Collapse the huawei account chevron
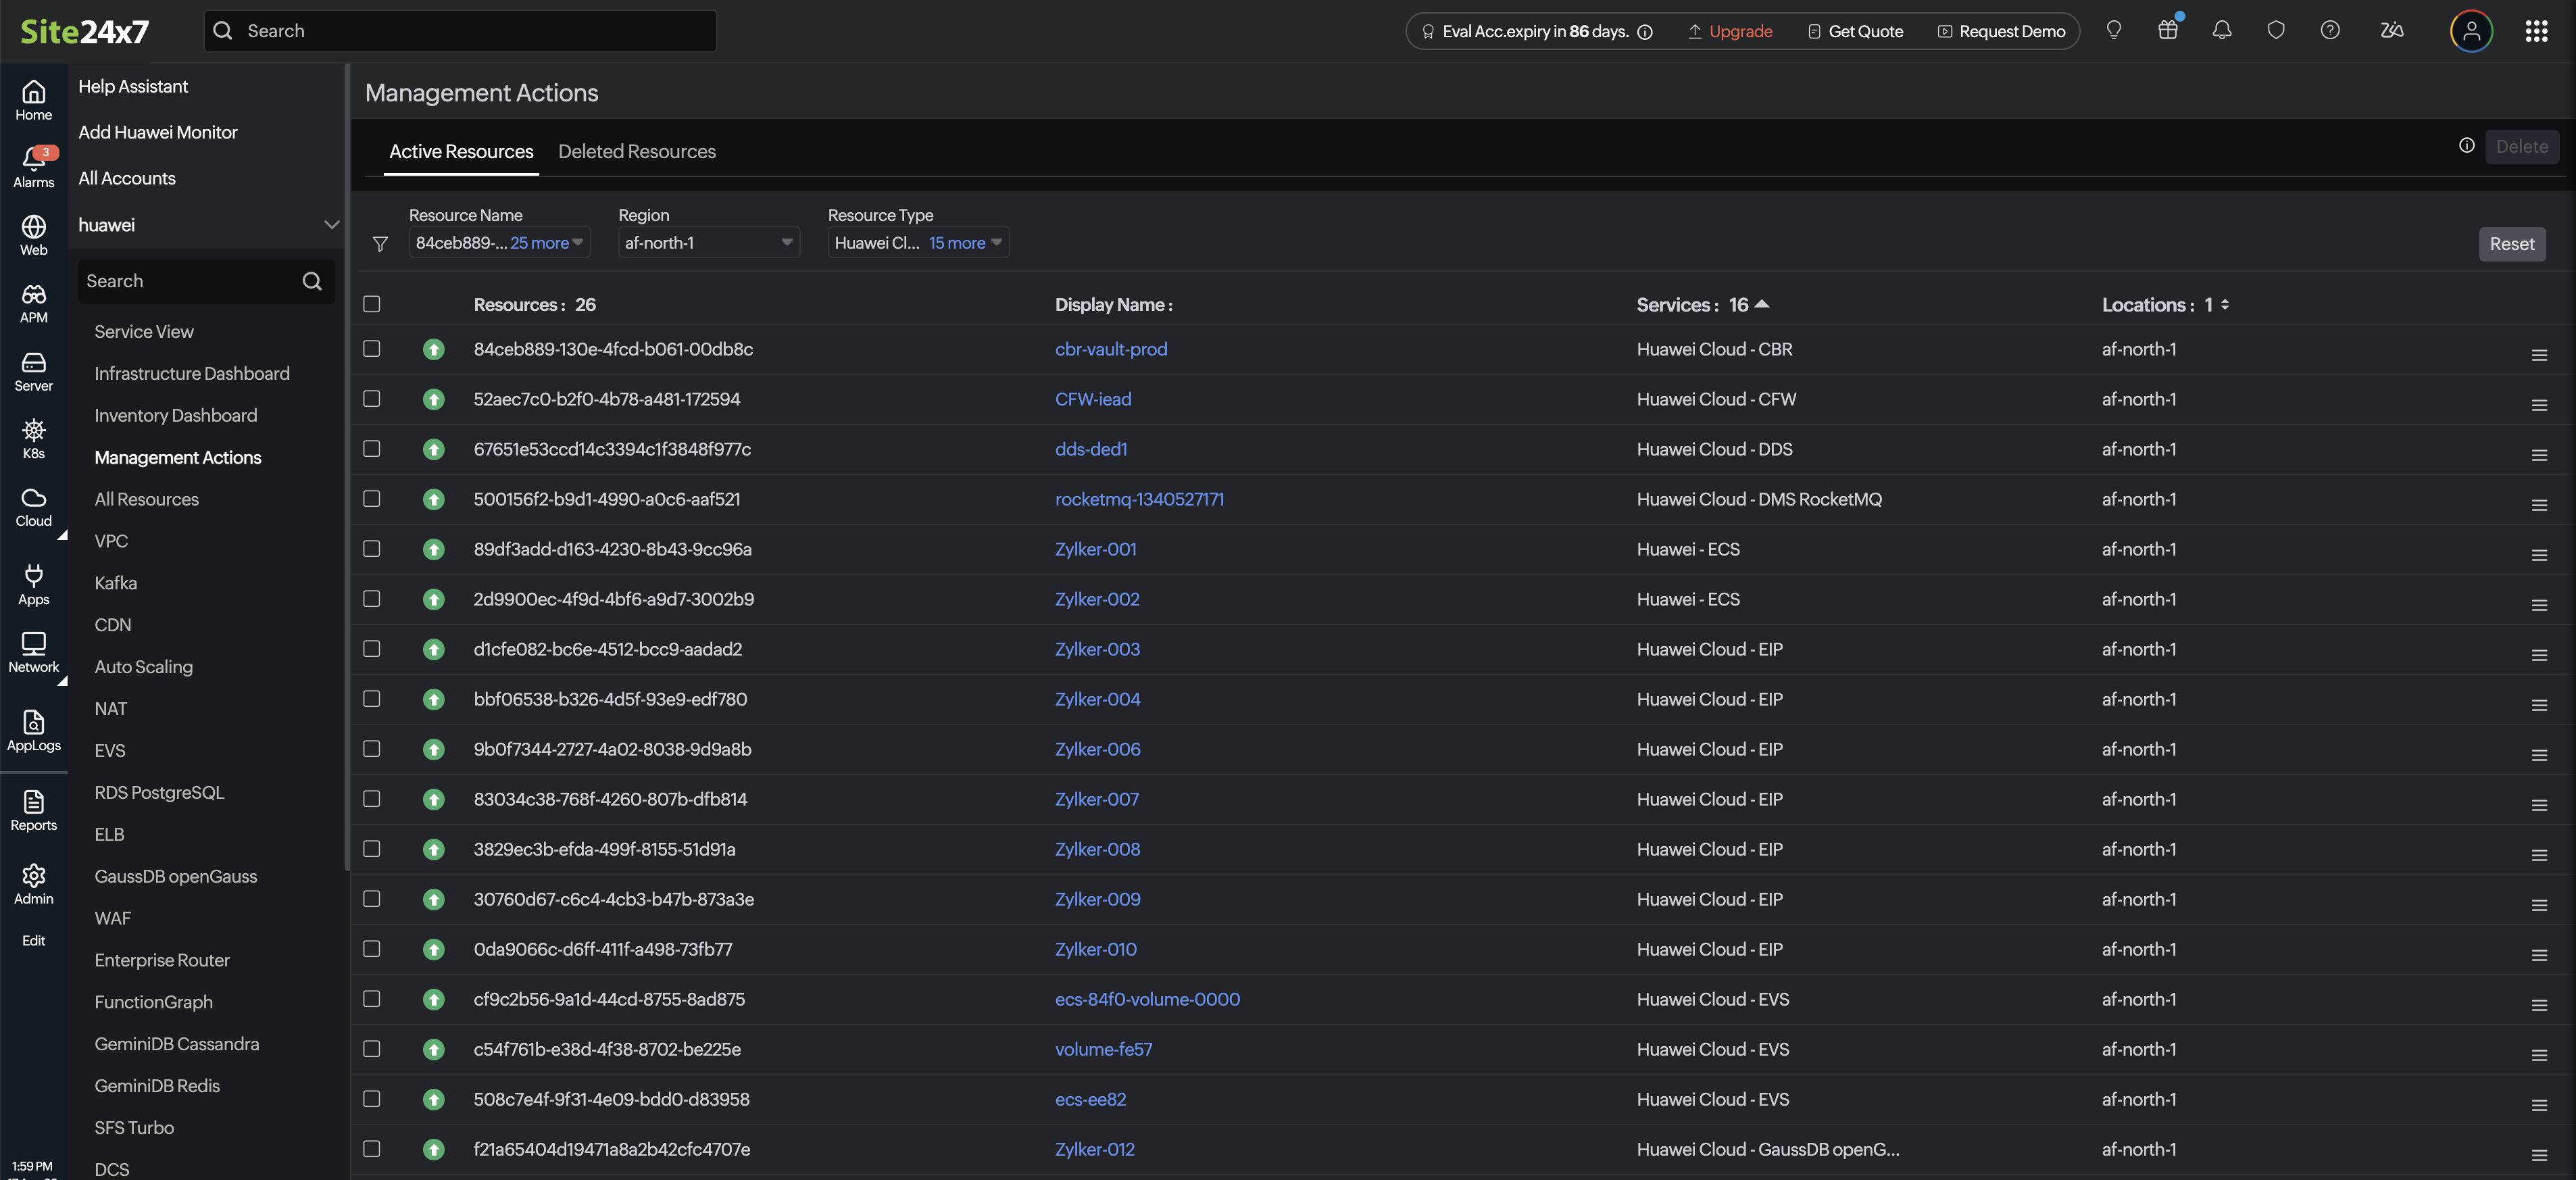2576x1180 pixels. click(331, 225)
